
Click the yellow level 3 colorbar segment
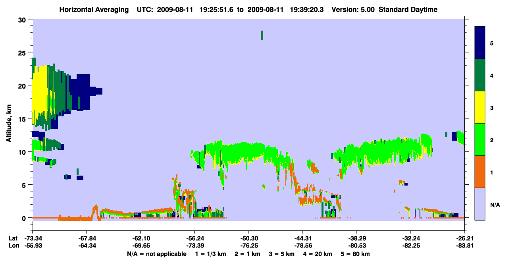click(x=480, y=107)
